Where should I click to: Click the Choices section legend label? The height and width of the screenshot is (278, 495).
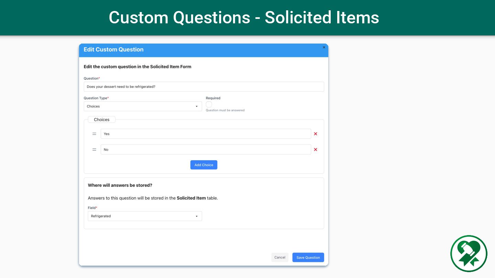(x=102, y=120)
